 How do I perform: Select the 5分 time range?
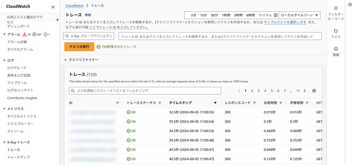(194, 15)
